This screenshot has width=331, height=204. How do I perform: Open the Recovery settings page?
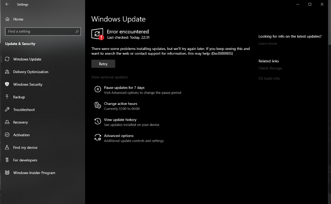[x=21, y=122]
